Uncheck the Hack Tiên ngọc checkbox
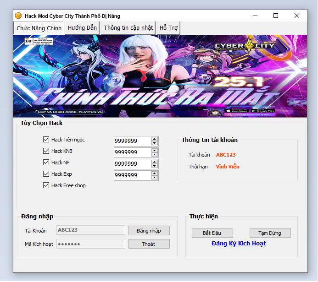 pos(46,139)
